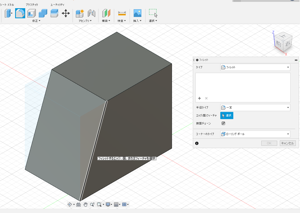Activate the Pan hand tool

pos(85,205)
